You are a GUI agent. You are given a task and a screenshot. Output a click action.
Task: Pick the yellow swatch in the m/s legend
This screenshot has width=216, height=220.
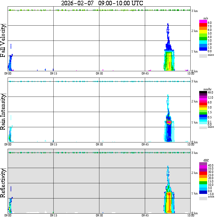coord(203,32)
